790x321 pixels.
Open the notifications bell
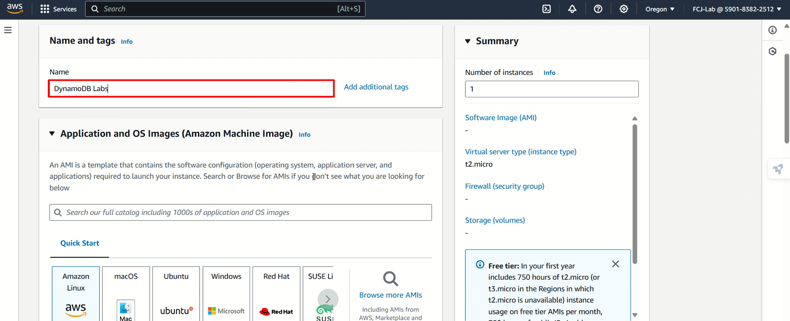tap(572, 9)
